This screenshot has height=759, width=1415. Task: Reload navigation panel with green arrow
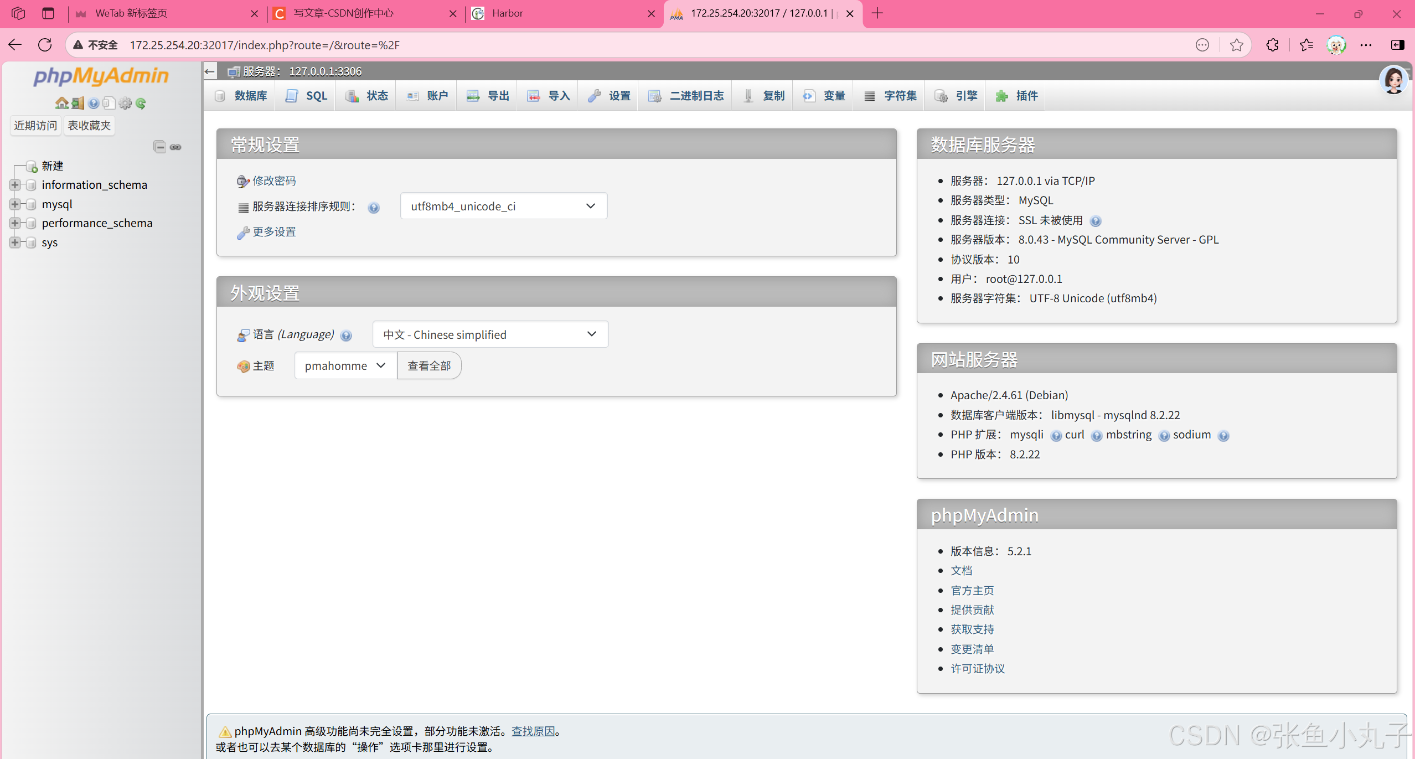141,103
